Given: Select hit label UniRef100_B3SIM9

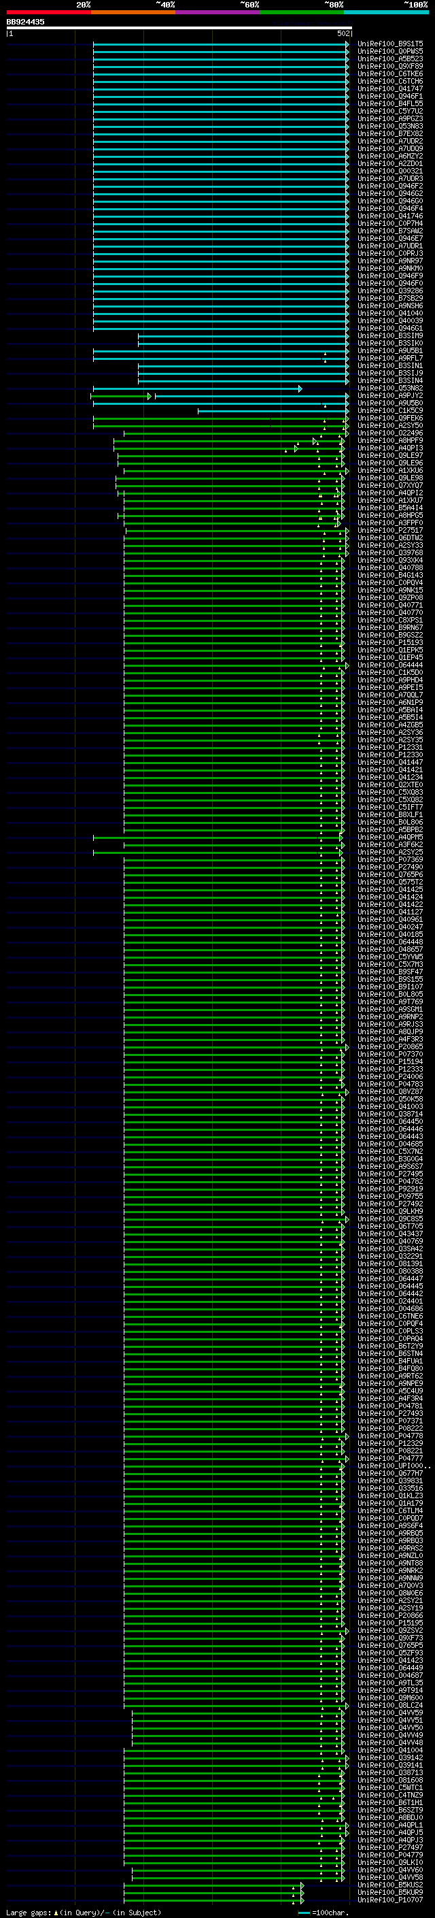Looking at the screenshot, I should [x=390, y=336].
